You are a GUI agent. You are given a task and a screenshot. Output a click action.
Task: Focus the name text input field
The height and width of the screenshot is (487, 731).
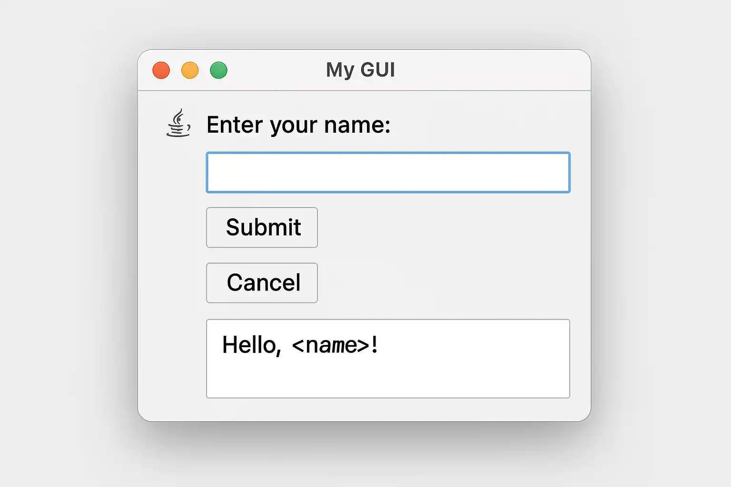click(388, 172)
